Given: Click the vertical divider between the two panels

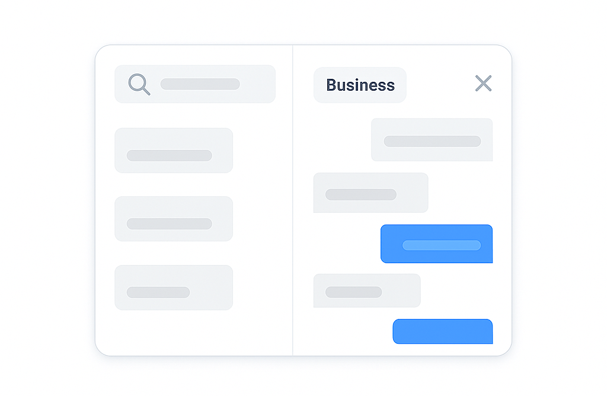Looking at the screenshot, I should point(293,200).
